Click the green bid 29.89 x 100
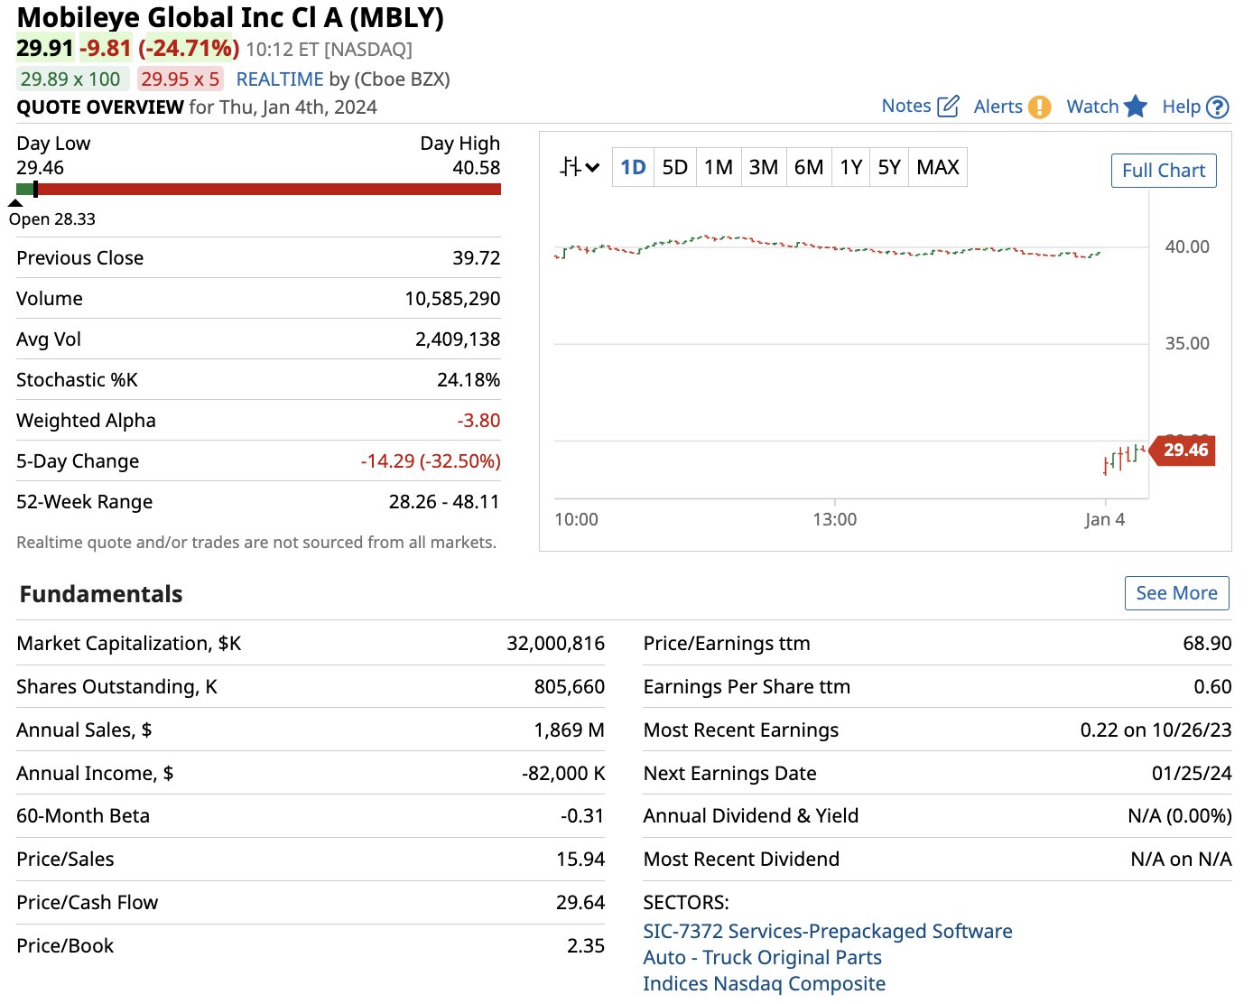Image resolution: width=1253 pixels, height=1004 pixels. click(x=71, y=79)
